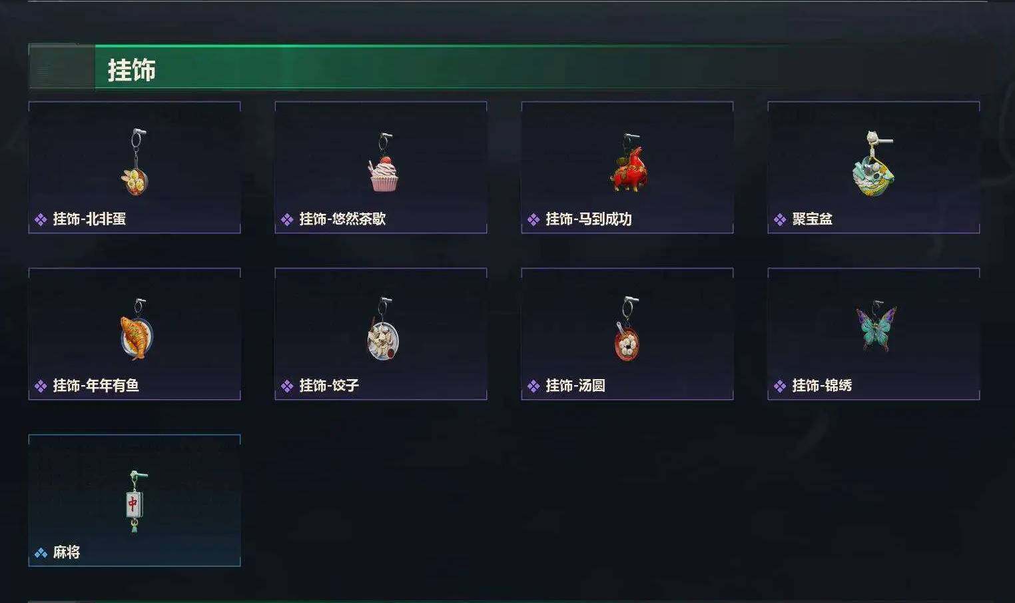This screenshot has width=1015, height=603.
Task: Select the treasure bowl charm icon
Action: point(873,163)
